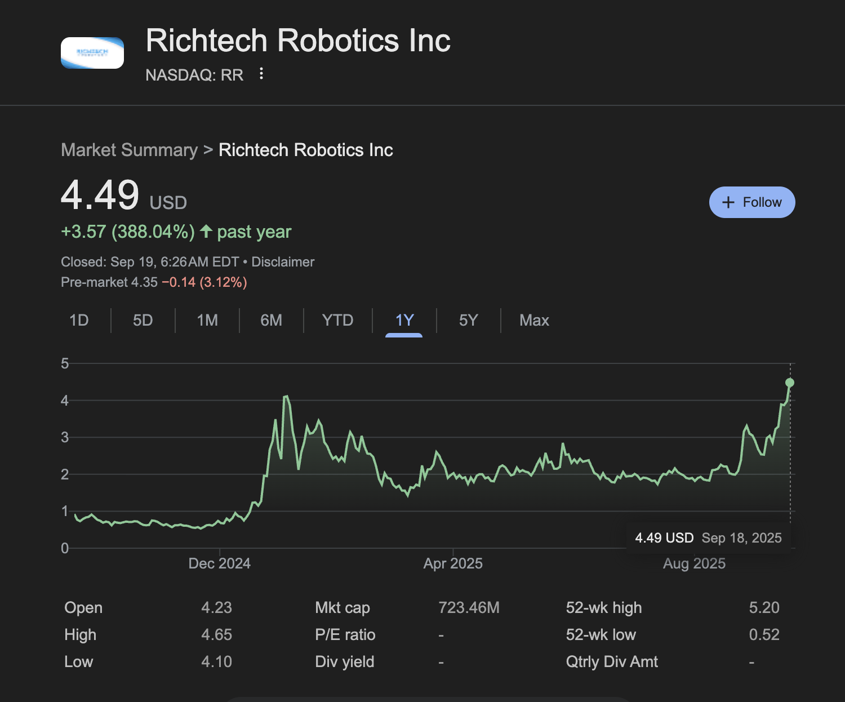
Task: Click the NASDAQ: RR ticker label
Action: 194,75
